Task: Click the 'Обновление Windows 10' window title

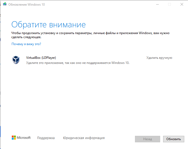Action: (x=27, y=5)
